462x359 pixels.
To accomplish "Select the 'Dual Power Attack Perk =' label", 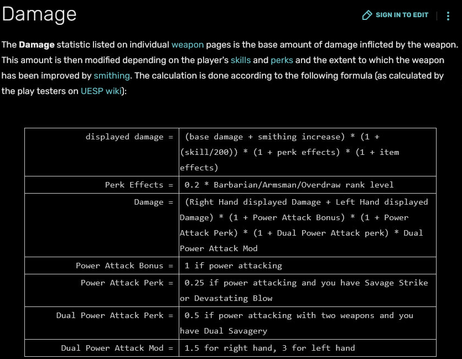I will pyautogui.click(x=115, y=315).
